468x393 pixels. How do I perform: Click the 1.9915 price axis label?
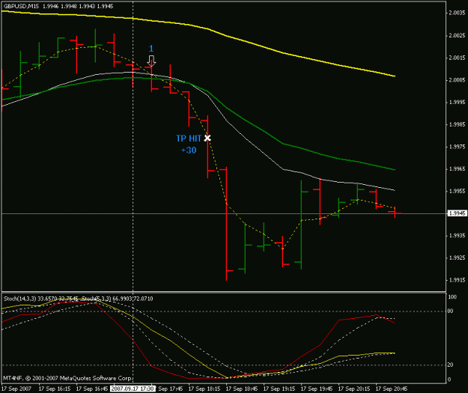(x=458, y=280)
